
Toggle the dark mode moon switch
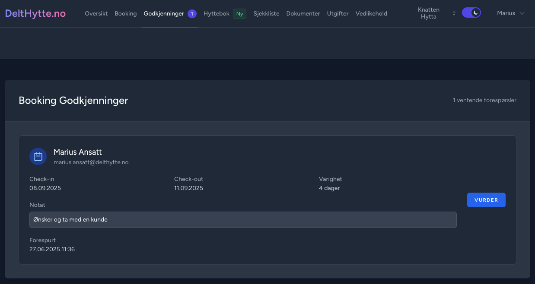point(471,13)
